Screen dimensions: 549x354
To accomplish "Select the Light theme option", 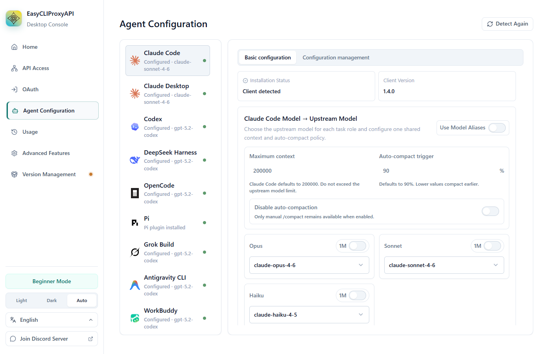I will [22, 301].
